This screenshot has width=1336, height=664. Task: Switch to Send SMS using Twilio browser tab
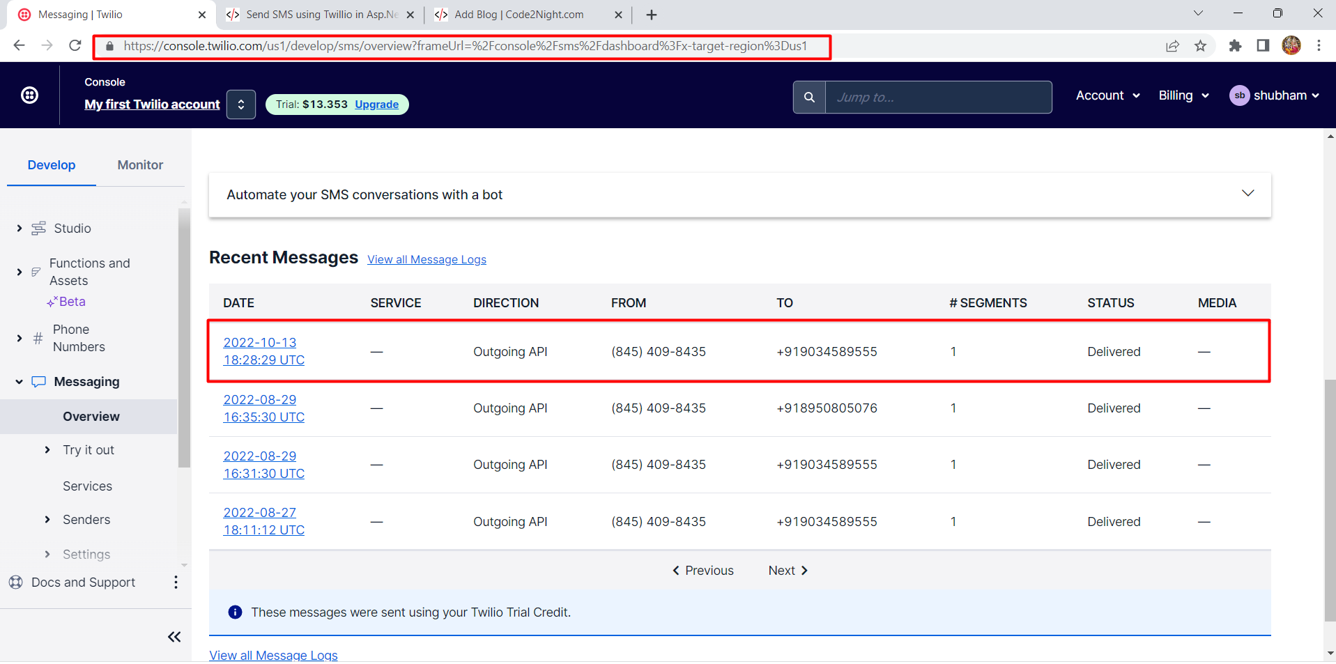[x=321, y=15]
